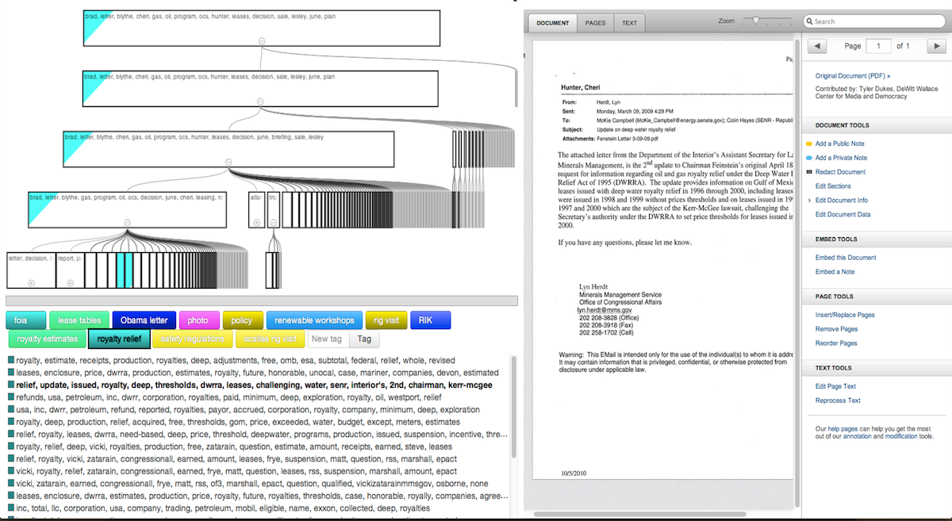The image size is (952, 521).
Task: Open Edit Sections
Action: (833, 186)
